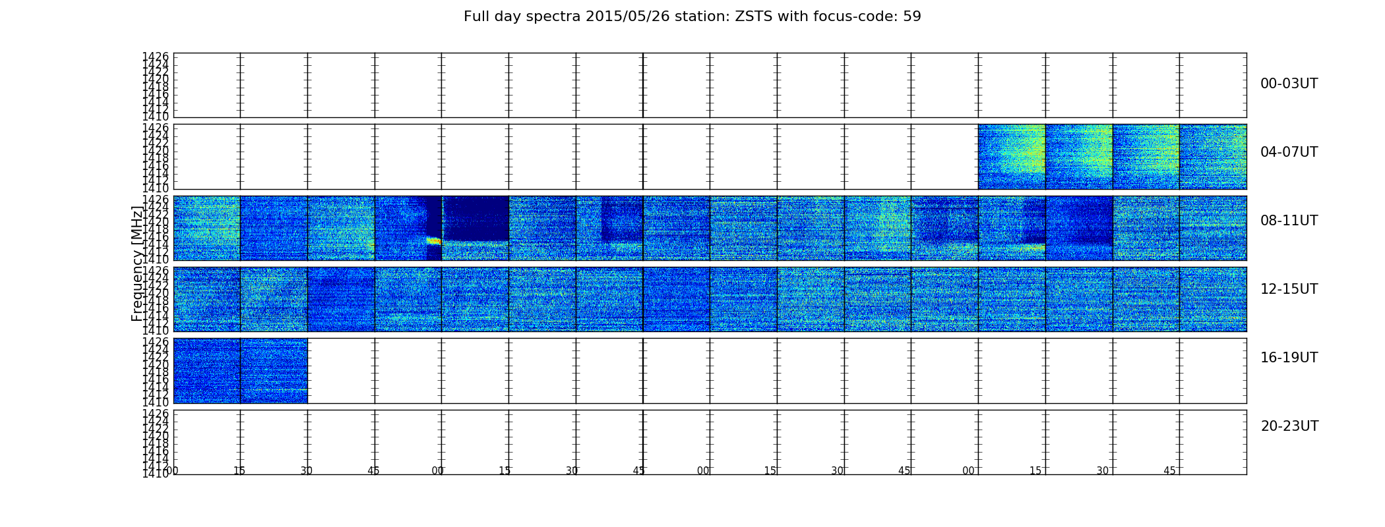Image resolution: width=1385 pixels, height=527 pixels.
Task: Select the 1426 tick label of the 20-23UT row
Action: click(x=156, y=414)
